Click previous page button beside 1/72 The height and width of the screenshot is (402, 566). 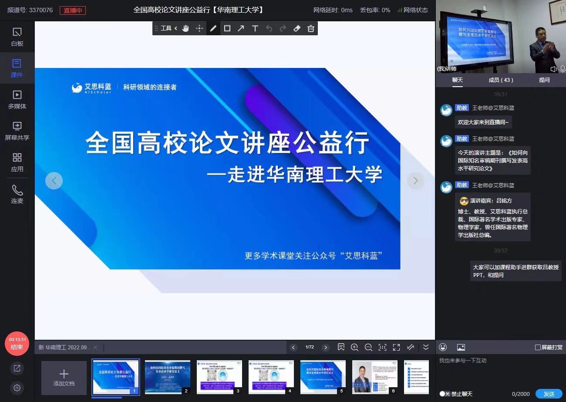pos(293,347)
